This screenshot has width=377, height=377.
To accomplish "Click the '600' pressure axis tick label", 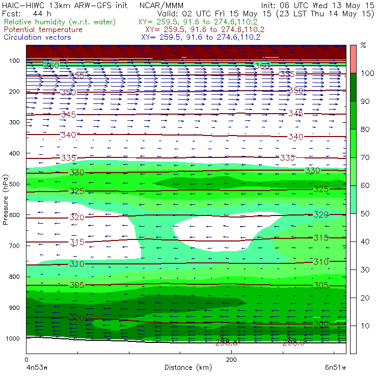I will tap(14, 215).
